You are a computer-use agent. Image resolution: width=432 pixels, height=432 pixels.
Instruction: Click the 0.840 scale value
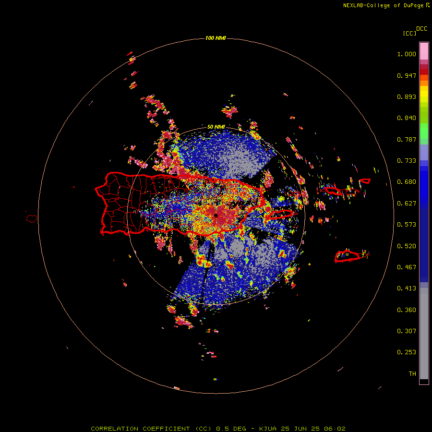[407, 118]
